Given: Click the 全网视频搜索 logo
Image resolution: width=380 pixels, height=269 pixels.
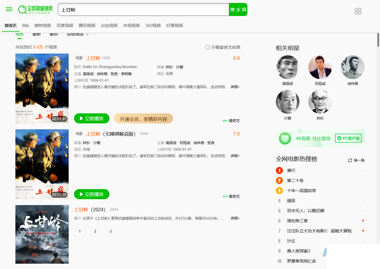Looking at the screenshot, I should coord(36,9).
